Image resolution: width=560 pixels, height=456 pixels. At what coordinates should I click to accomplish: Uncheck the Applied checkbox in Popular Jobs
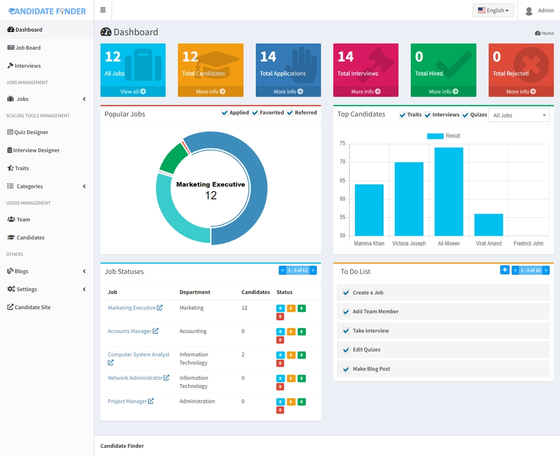(x=224, y=113)
